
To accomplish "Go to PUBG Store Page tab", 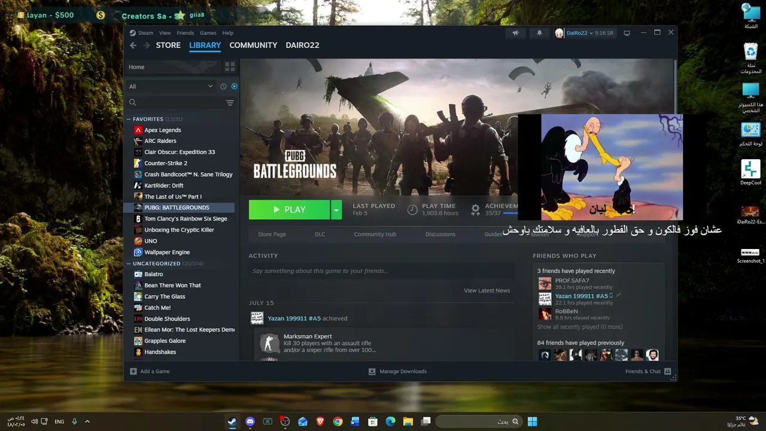I will point(272,234).
